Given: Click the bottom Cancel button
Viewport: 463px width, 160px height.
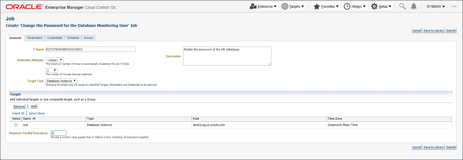Looking at the screenshot, I should pyautogui.click(x=417, y=147).
